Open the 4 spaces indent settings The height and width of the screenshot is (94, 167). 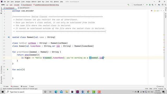coord(161,89)
